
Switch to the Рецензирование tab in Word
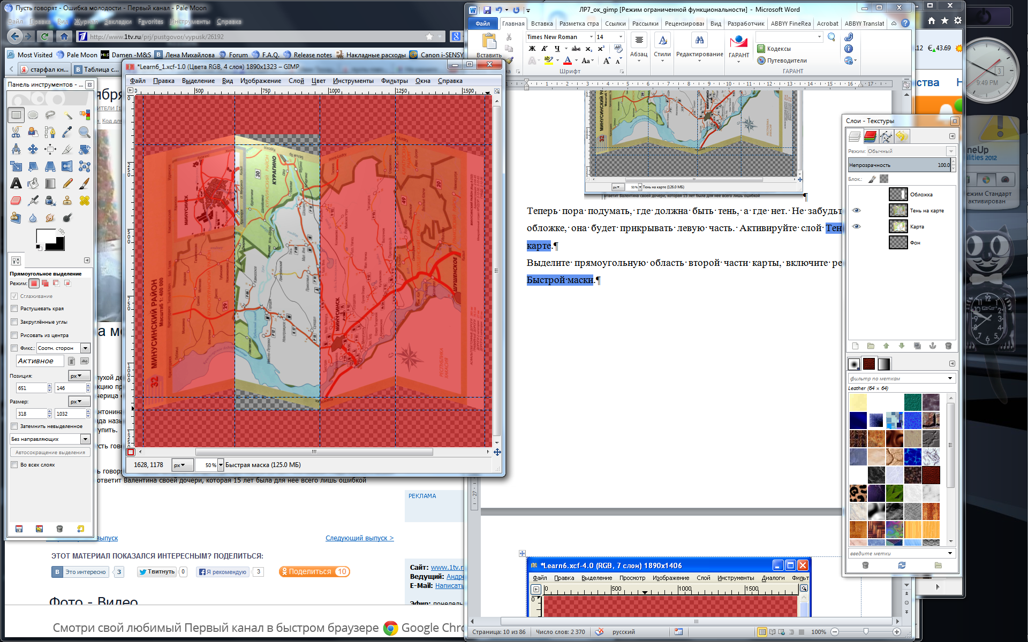pos(684,24)
